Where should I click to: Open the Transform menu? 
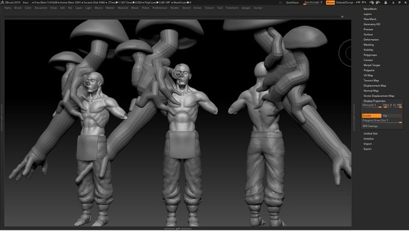point(232,8)
